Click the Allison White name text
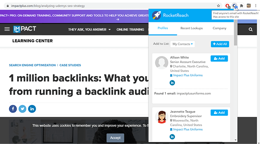Screen dimensions: 260x144 click(179, 58)
